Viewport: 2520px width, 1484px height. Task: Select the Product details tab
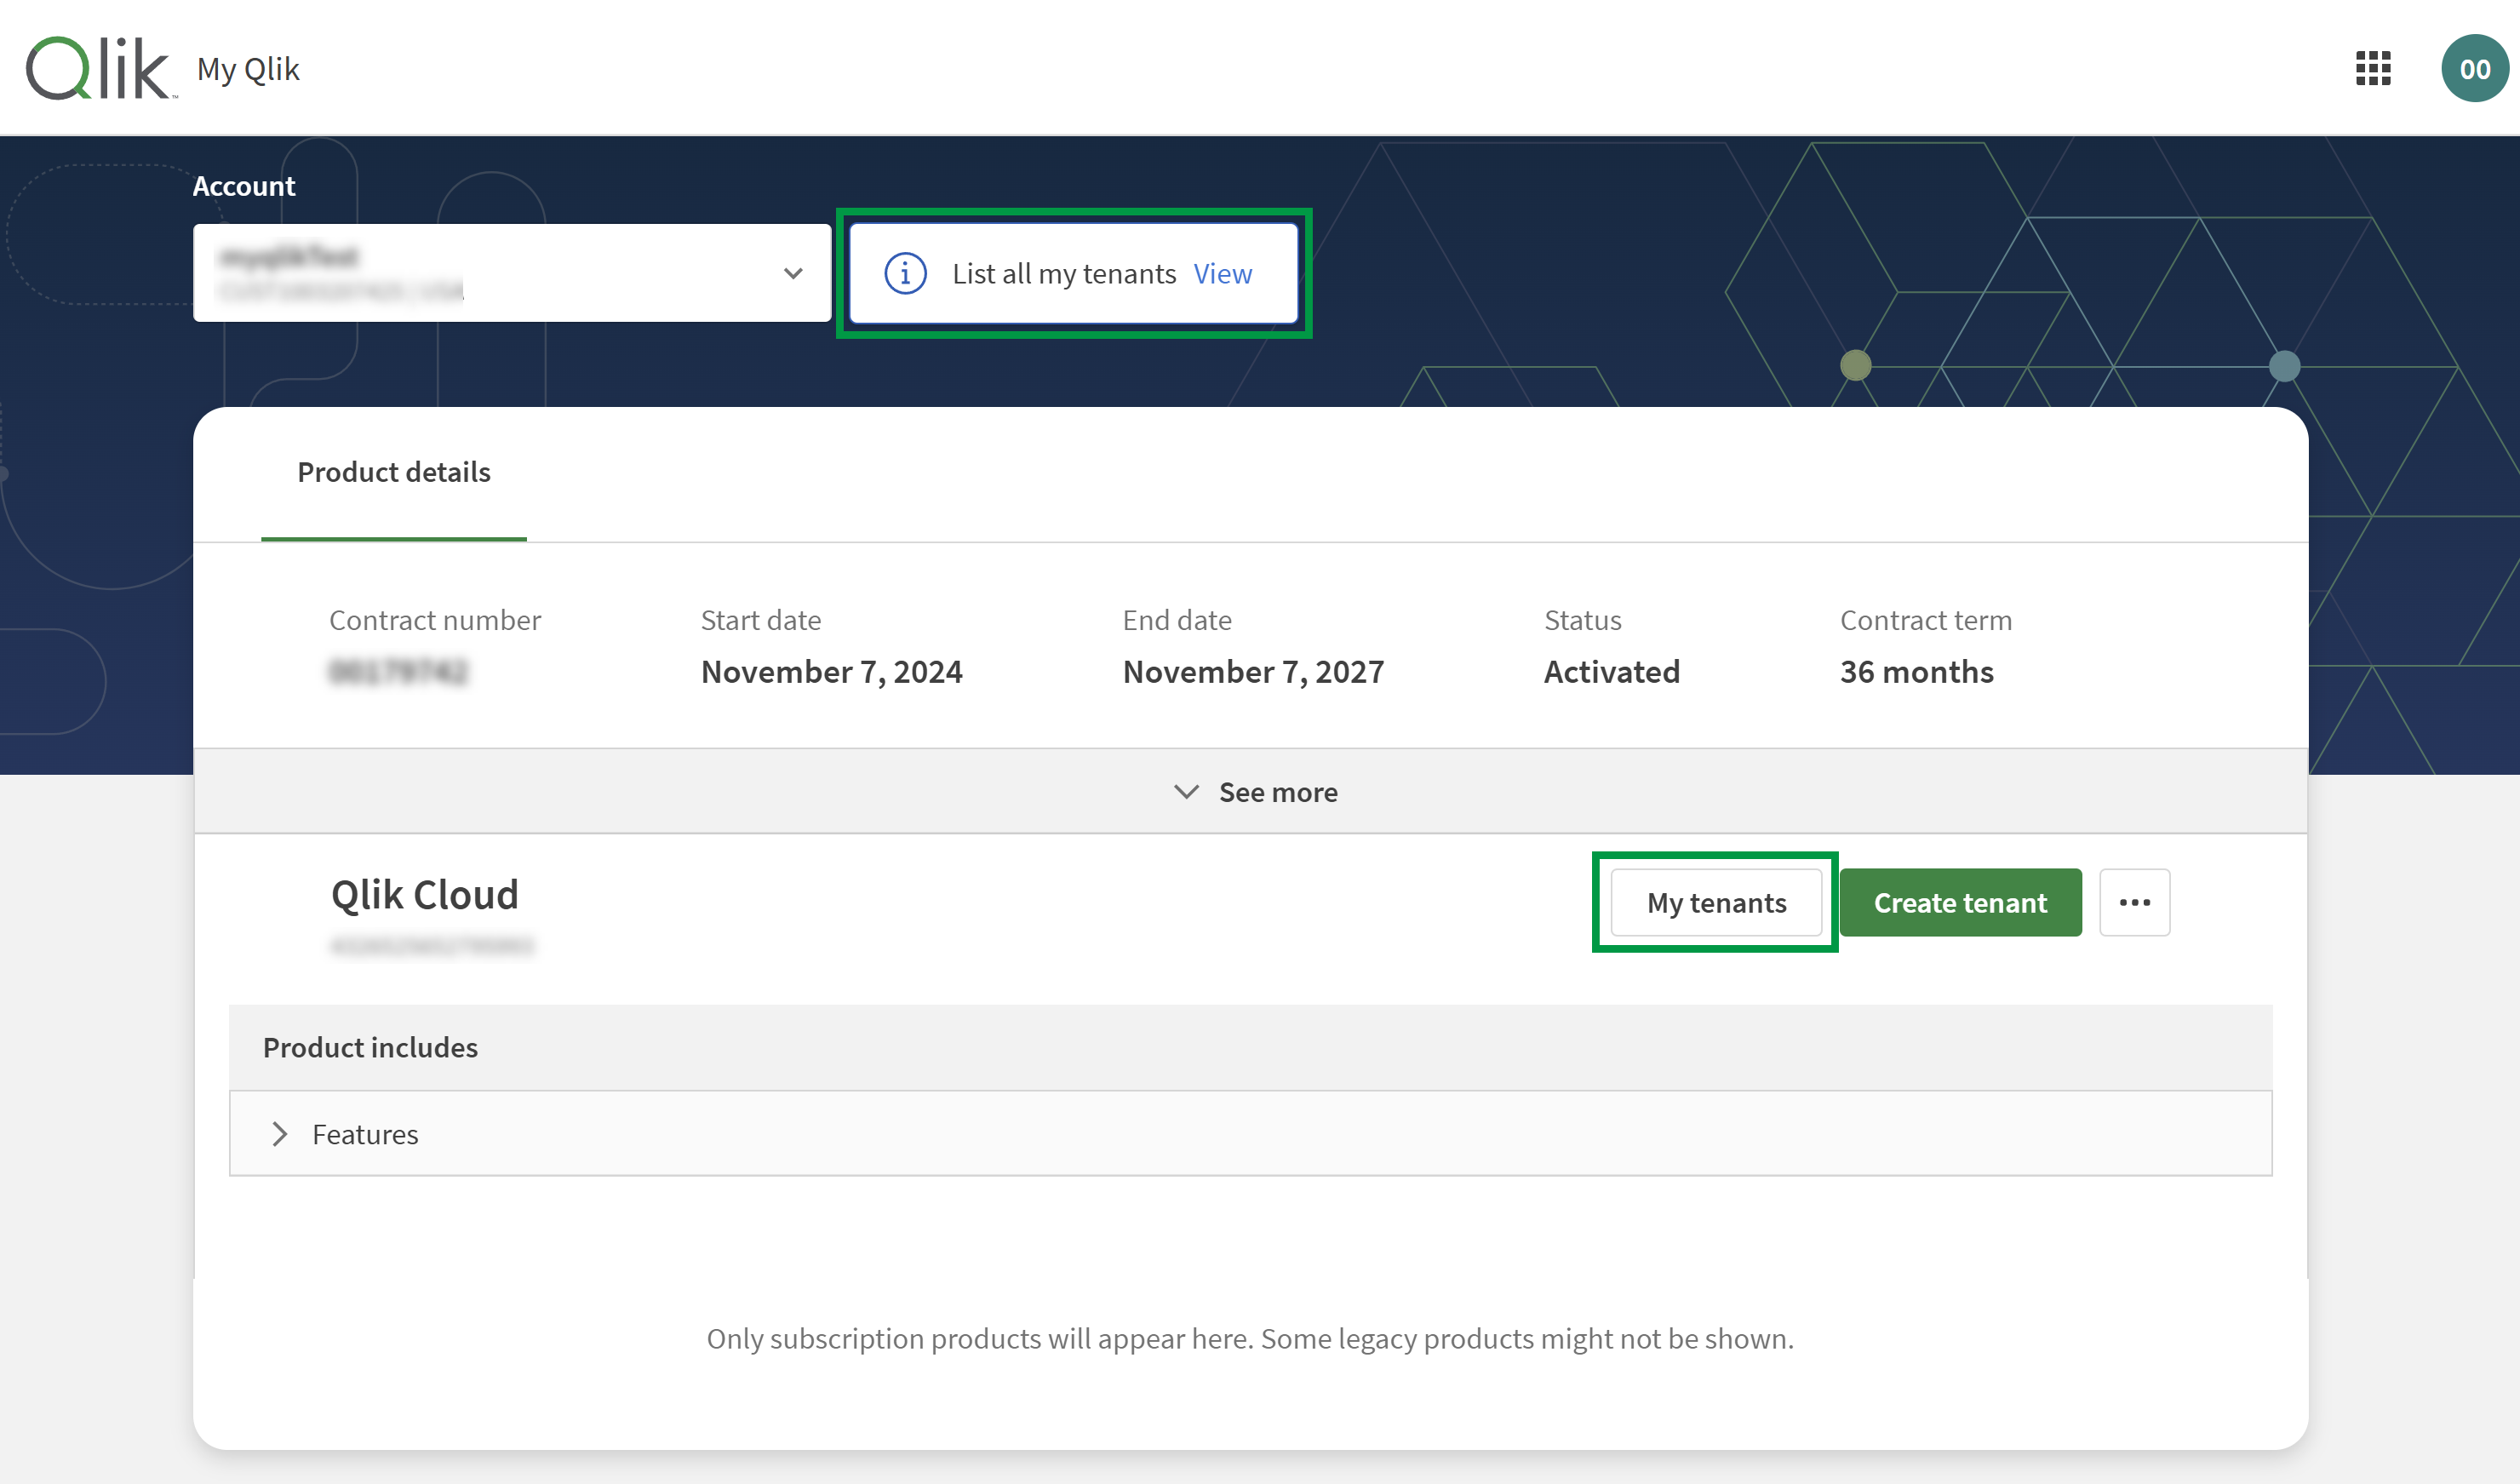click(394, 471)
